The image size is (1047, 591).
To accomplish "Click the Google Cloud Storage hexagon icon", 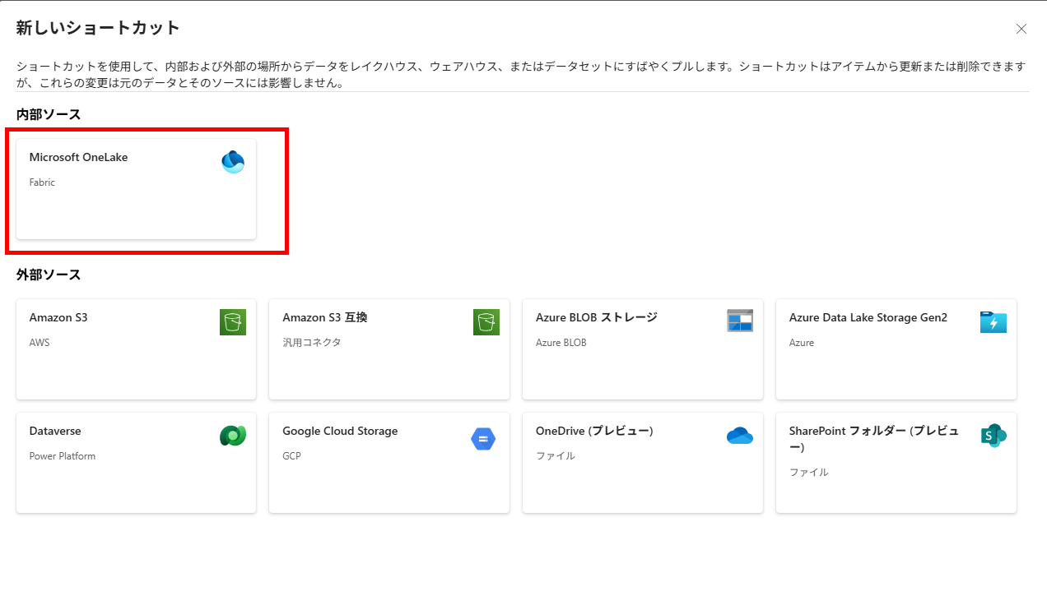I will pos(483,439).
